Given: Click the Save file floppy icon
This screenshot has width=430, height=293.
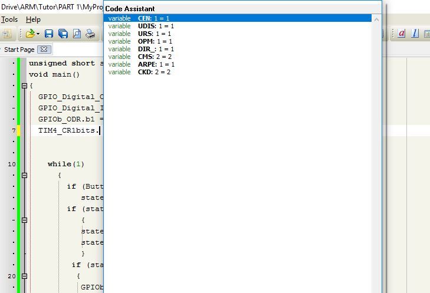Looking at the screenshot, I should coord(49,34).
